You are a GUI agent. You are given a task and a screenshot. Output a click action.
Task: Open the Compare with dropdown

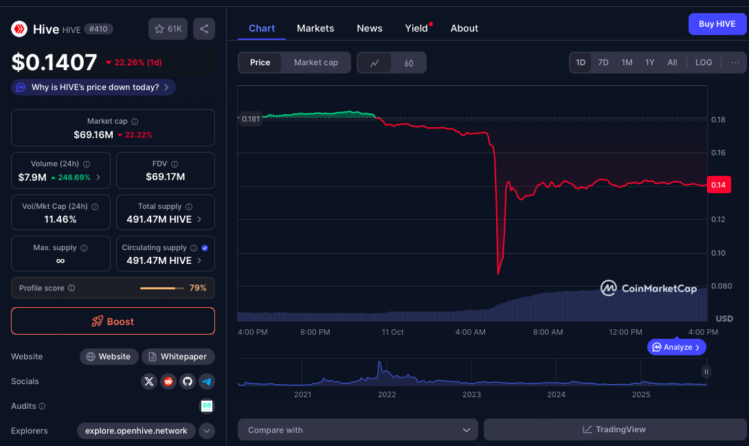pos(357,430)
